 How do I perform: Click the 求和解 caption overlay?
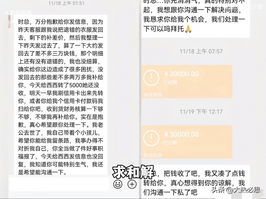pos(133,172)
